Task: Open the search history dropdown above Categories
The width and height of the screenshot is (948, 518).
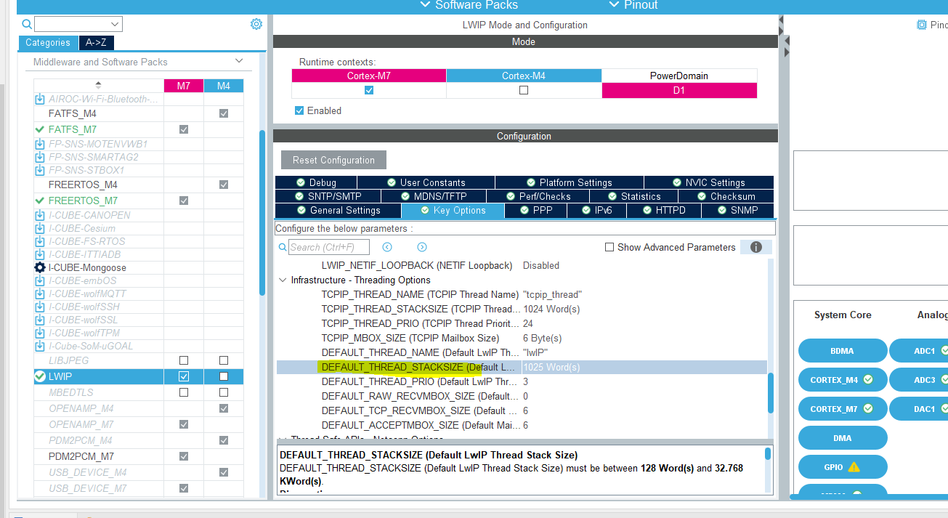Action: 116,23
